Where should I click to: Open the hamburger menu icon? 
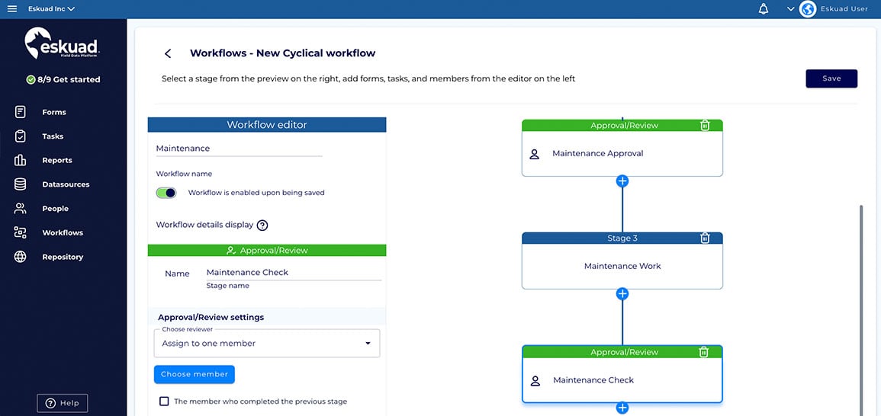pyautogui.click(x=11, y=9)
